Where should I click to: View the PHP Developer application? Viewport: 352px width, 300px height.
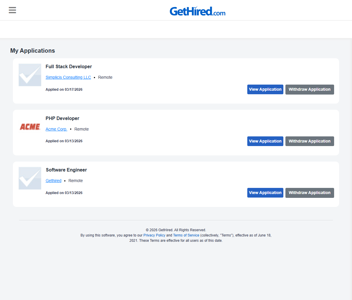265,141
